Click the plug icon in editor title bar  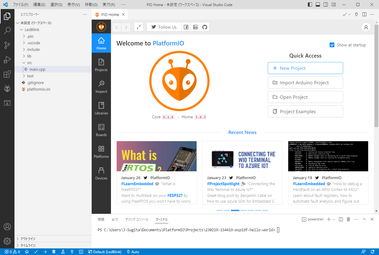point(356,14)
